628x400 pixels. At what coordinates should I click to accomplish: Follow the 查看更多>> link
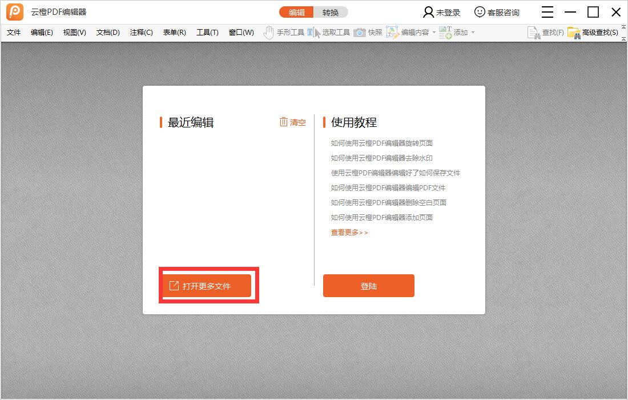pyautogui.click(x=349, y=233)
